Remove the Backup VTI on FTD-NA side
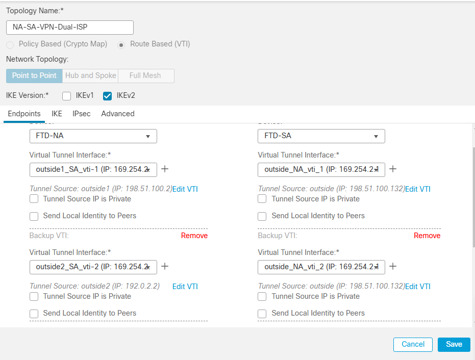Screen dimensions: 475x360 194,236
